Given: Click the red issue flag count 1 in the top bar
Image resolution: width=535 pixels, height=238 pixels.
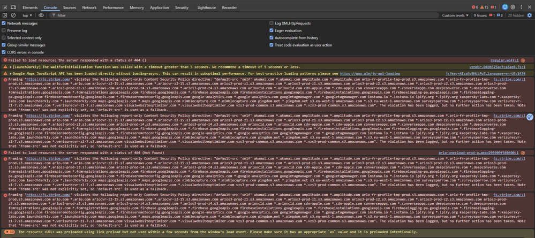Looking at the screenshot, I should [493, 7].
